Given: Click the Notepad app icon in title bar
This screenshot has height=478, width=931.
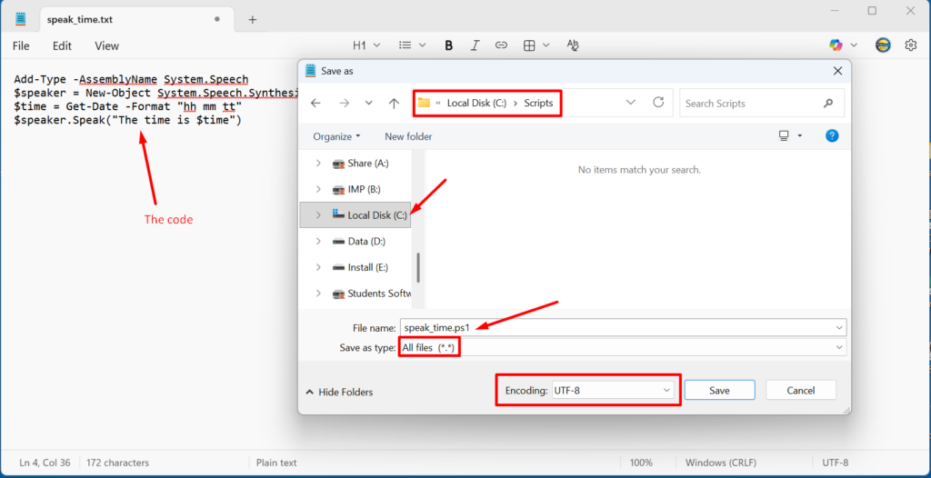Looking at the screenshot, I should pos(21,19).
